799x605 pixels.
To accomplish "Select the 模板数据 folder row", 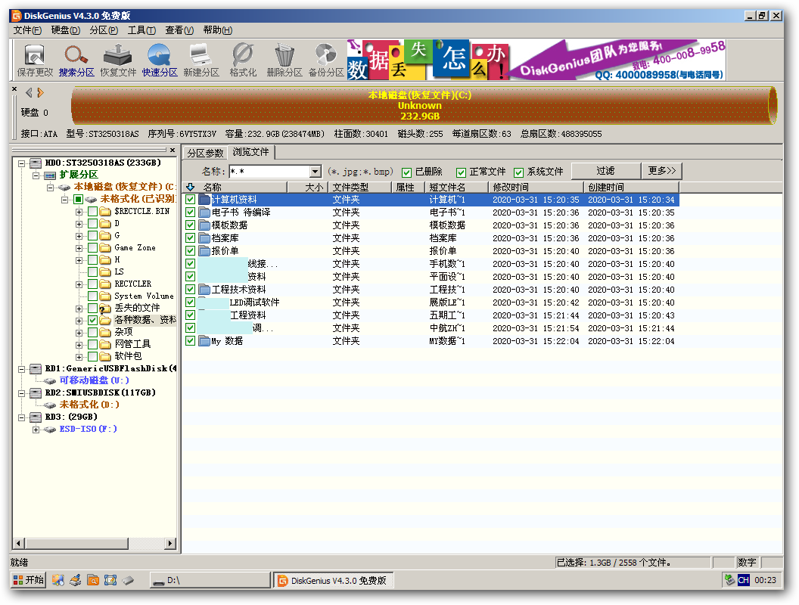I will pyautogui.click(x=432, y=225).
